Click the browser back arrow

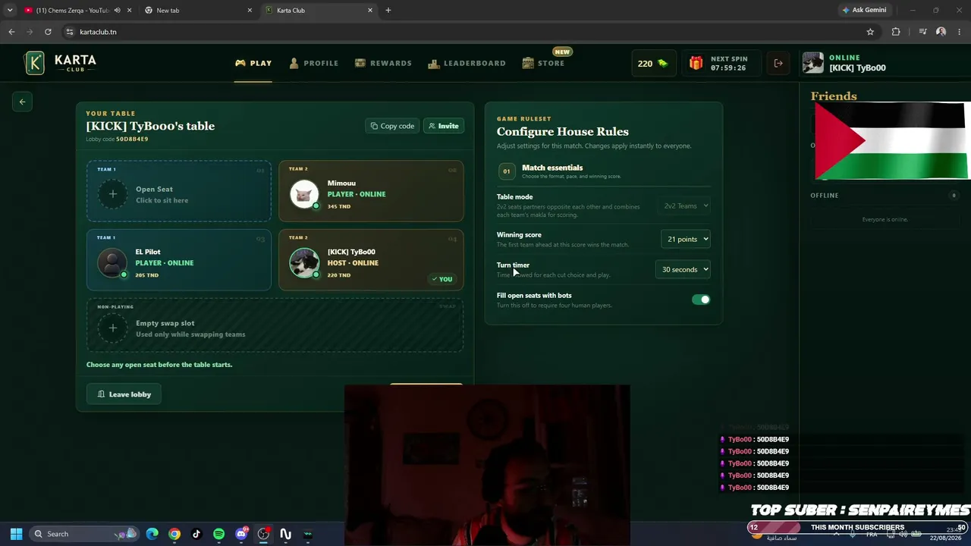pos(11,32)
